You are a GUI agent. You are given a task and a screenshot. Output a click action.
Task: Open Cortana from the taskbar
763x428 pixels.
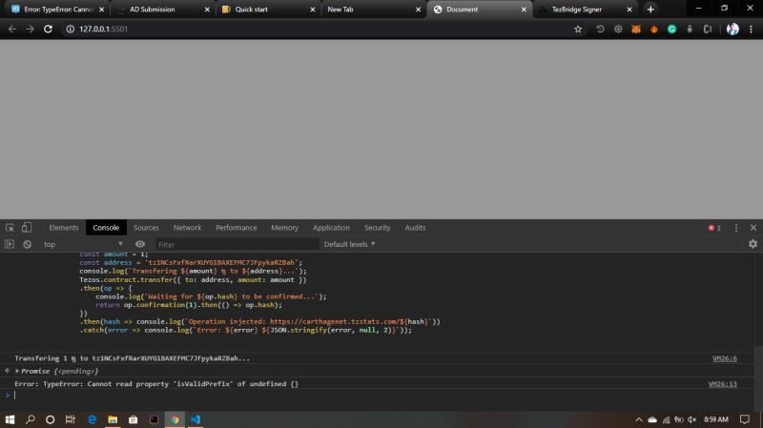(51, 419)
